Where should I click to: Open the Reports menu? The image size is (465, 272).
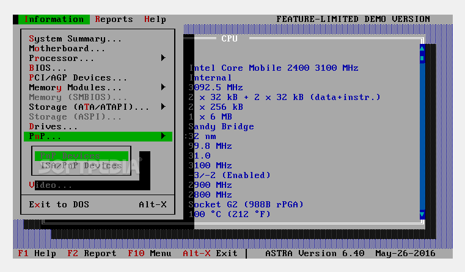pos(114,20)
